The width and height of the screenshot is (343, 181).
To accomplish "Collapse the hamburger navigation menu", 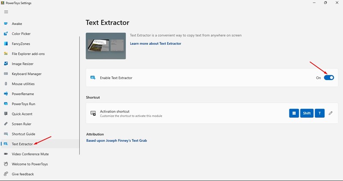I will pyautogui.click(x=6, y=12).
